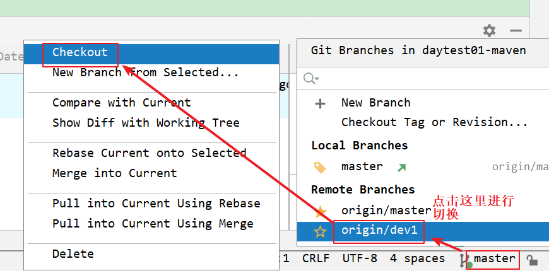The height and width of the screenshot is (271, 549).
Task: Click Delete in the branch menu
Action: coord(73,254)
